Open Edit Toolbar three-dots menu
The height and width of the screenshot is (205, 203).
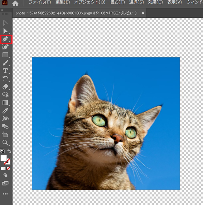[5, 194]
